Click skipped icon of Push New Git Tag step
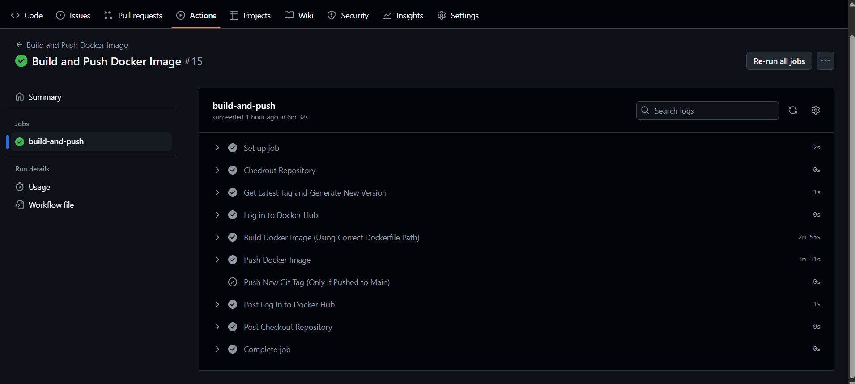Screen dimensions: 855x384 tap(233, 282)
